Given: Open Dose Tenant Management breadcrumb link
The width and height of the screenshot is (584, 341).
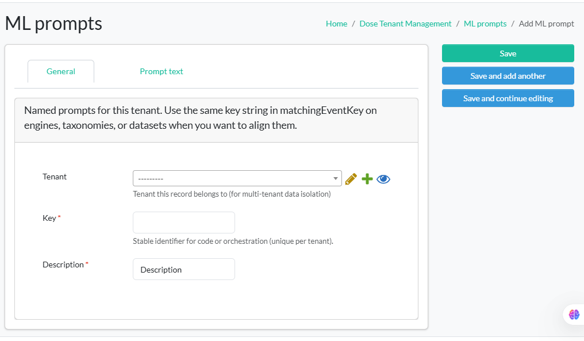Looking at the screenshot, I should pos(405,24).
